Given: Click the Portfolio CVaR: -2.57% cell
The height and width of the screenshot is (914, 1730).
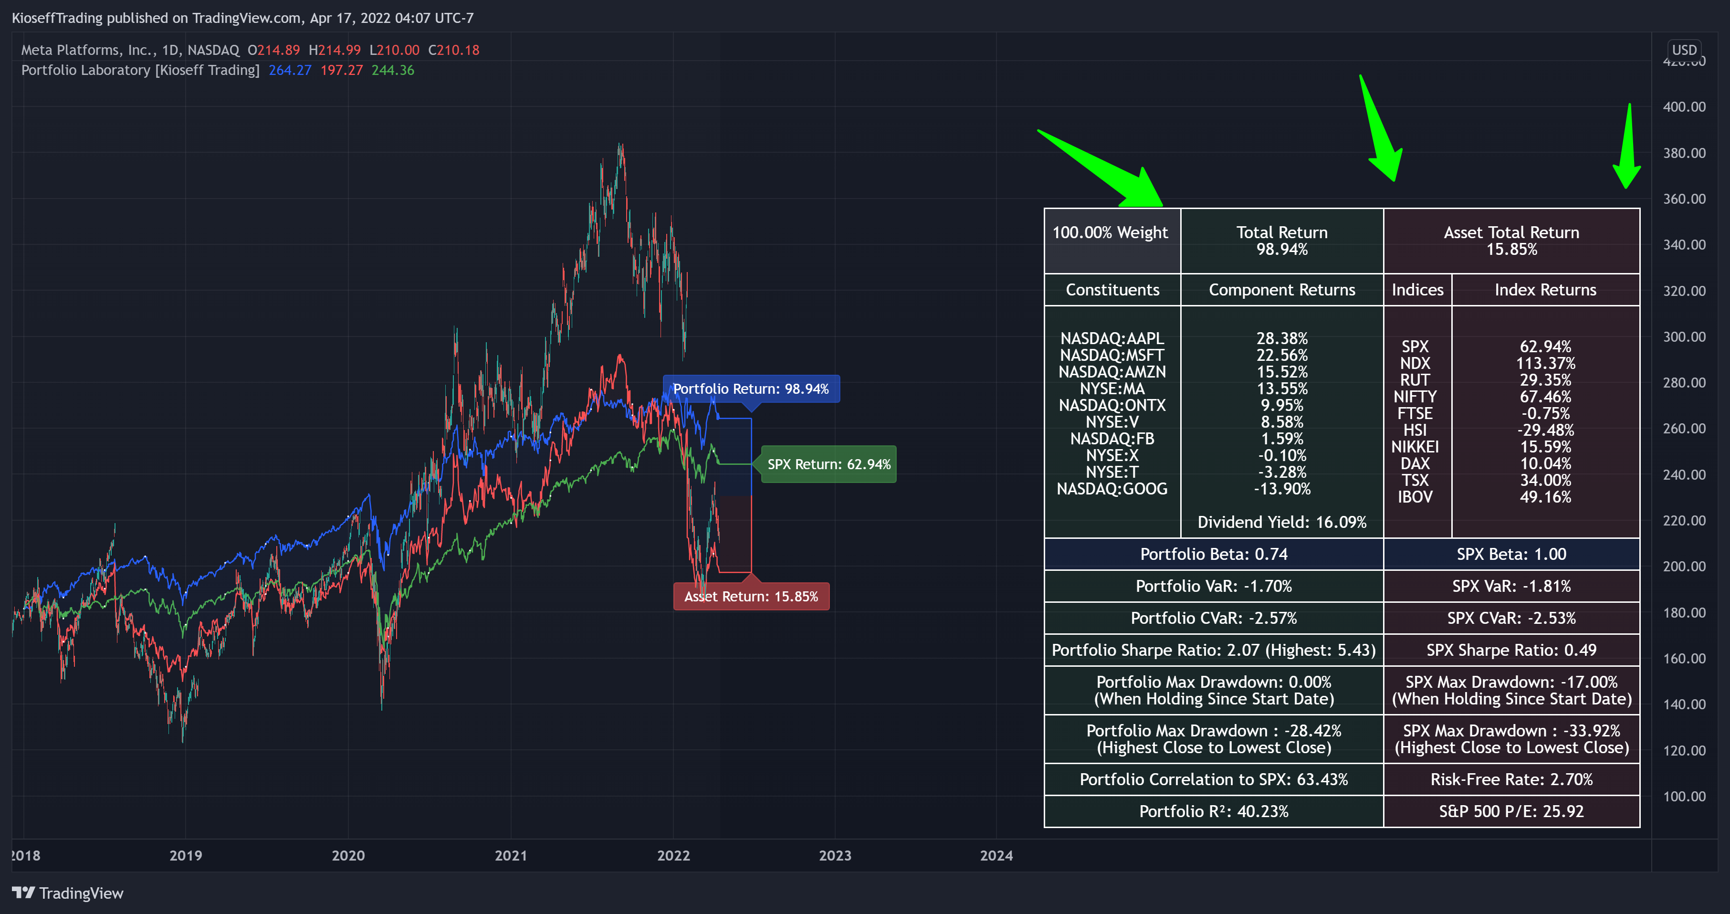Looking at the screenshot, I should tap(1214, 618).
